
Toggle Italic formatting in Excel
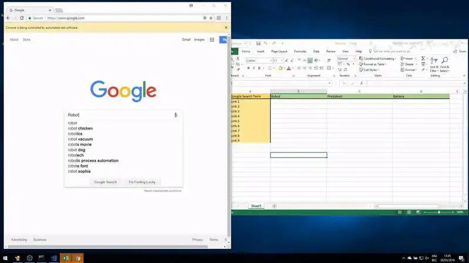pos(254,69)
